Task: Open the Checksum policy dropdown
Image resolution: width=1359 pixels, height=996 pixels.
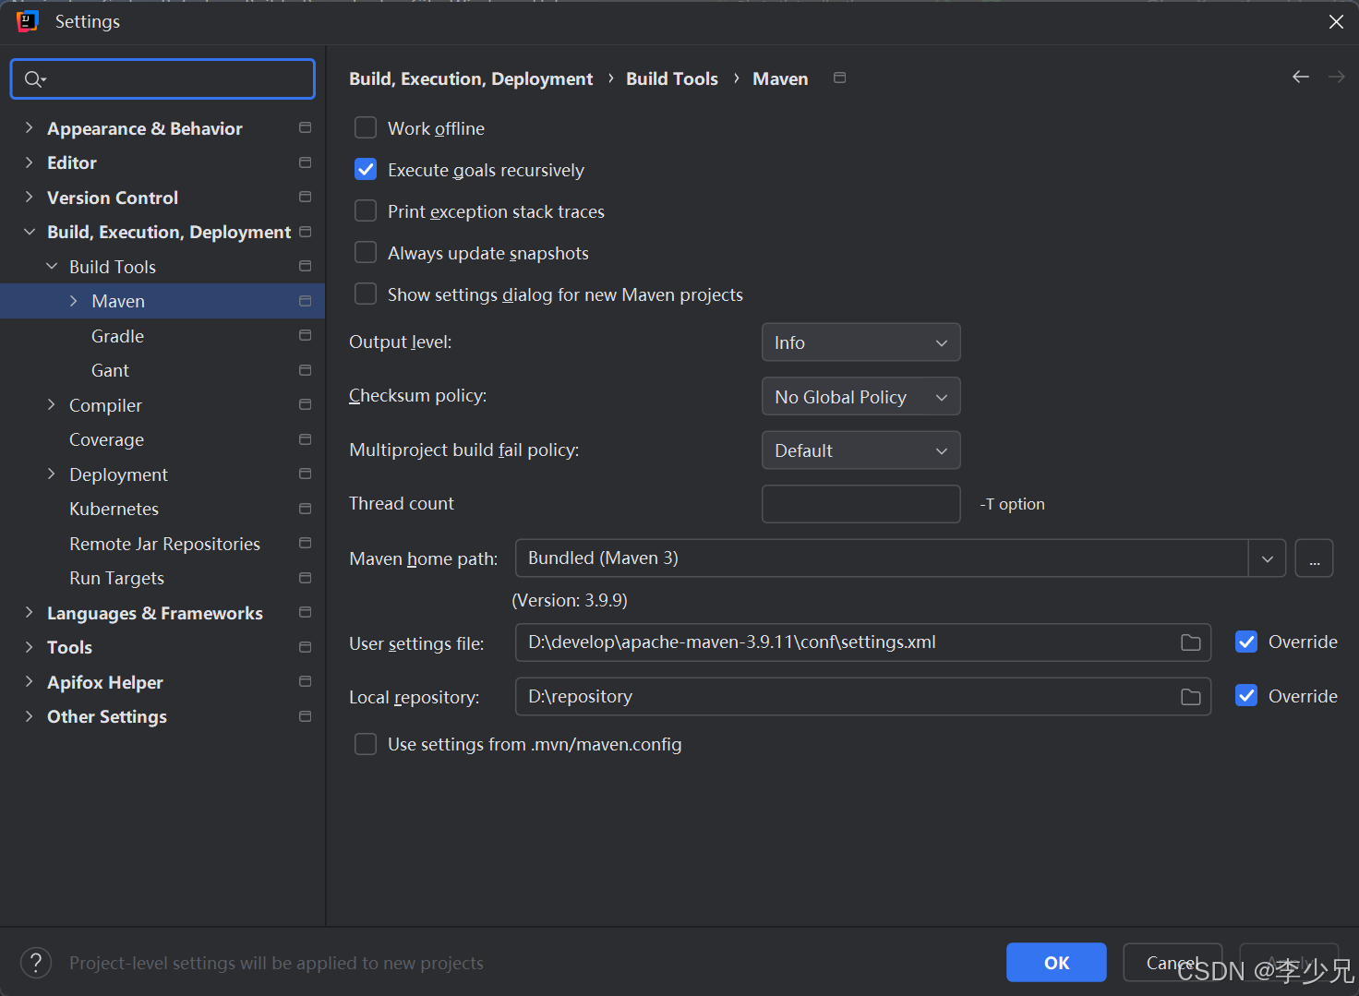Action: point(860,397)
